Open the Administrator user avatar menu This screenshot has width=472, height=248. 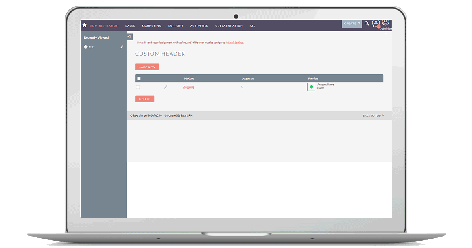[x=385, y=22]
